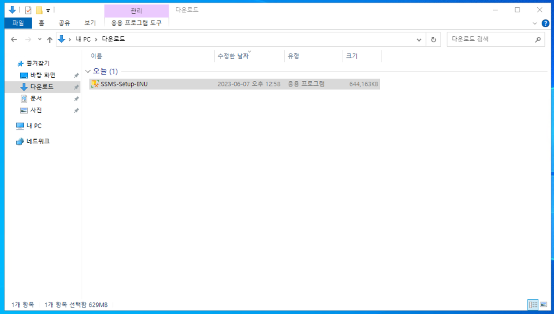Click the pin icon next to 문서
Viewport: 554px width, 314px height.
pos(76,99)
